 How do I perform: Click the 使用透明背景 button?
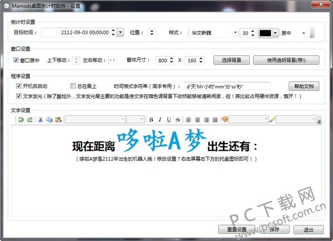[286, 60]
